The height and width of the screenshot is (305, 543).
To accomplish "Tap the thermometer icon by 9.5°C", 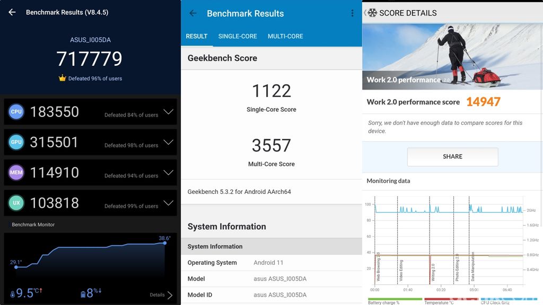I will [x=13, y=294].
